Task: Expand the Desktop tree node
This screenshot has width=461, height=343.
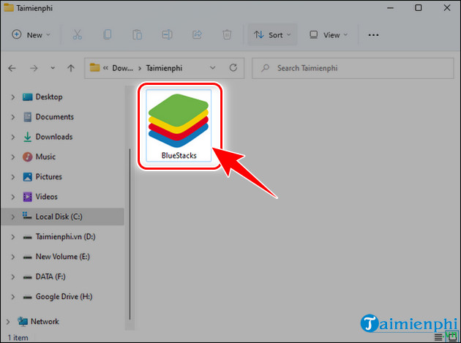Action: 12,97
